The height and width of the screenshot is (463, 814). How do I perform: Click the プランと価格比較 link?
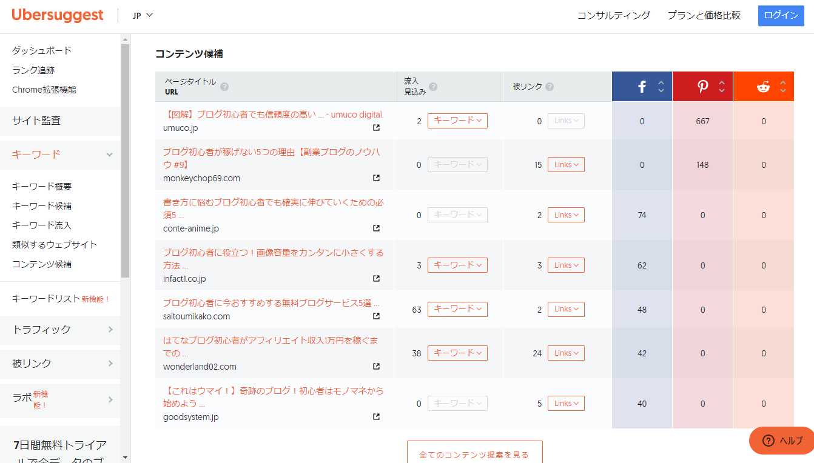(704, 15)
